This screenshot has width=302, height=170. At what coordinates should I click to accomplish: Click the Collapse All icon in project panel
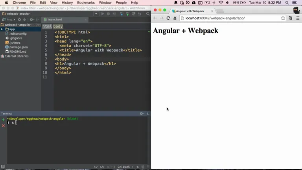pos(24,19)
